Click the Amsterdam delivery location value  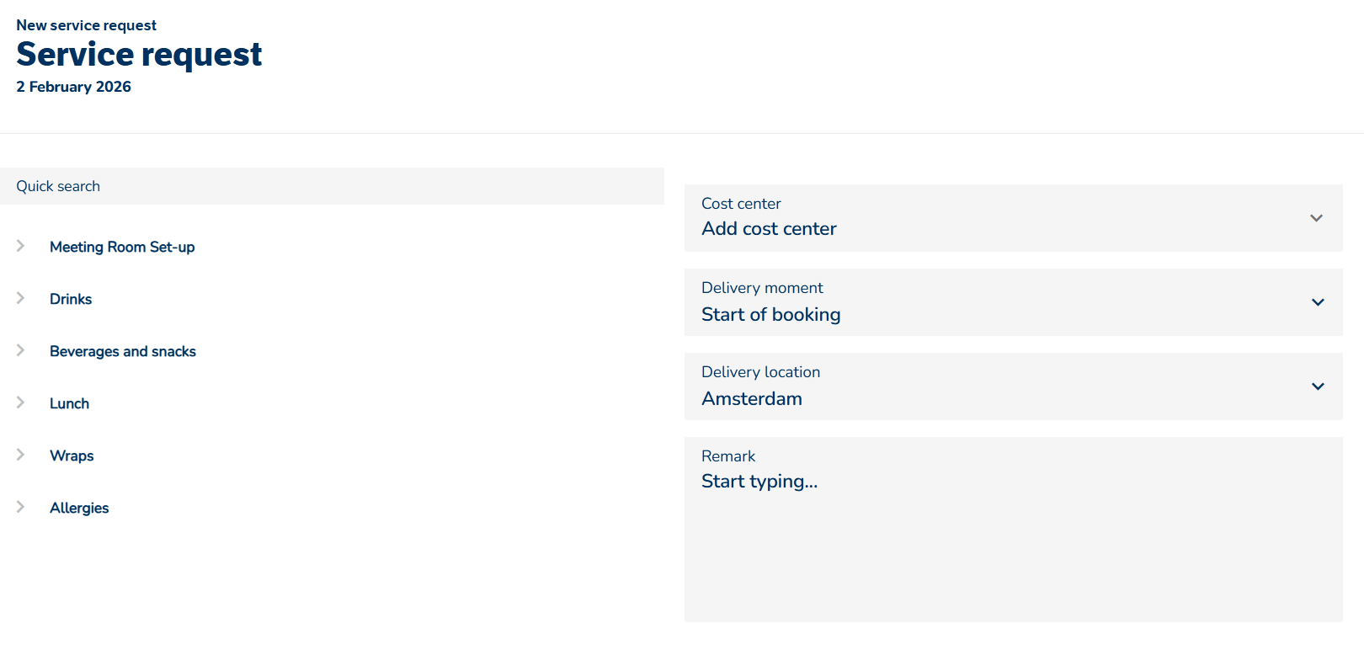coord(752,399)
